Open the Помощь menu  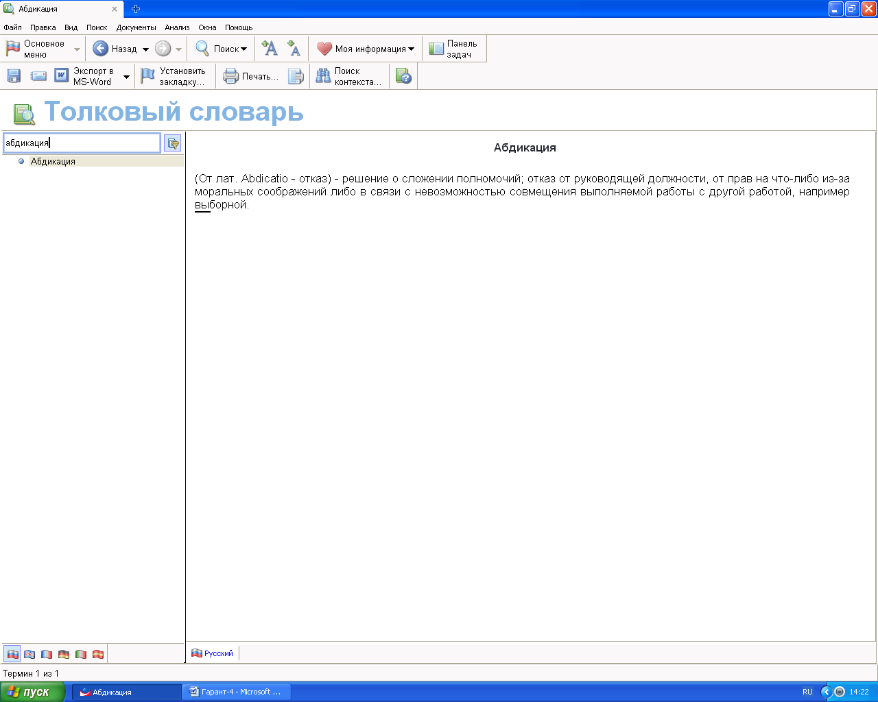coord(239,27)
